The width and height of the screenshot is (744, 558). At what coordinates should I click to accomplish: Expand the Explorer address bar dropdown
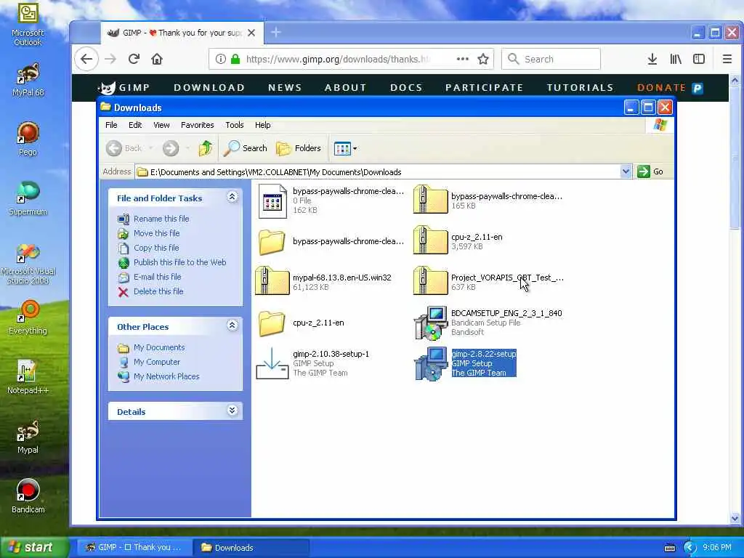[626, 171]
